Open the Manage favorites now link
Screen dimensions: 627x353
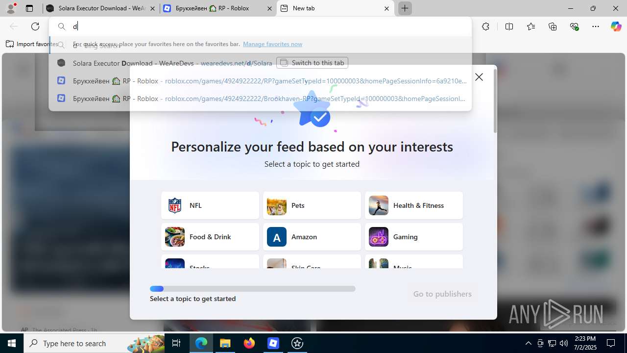point(272,44)
